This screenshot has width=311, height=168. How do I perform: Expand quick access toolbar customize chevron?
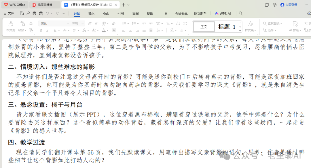pyautogui.click(x=63, y=13)
